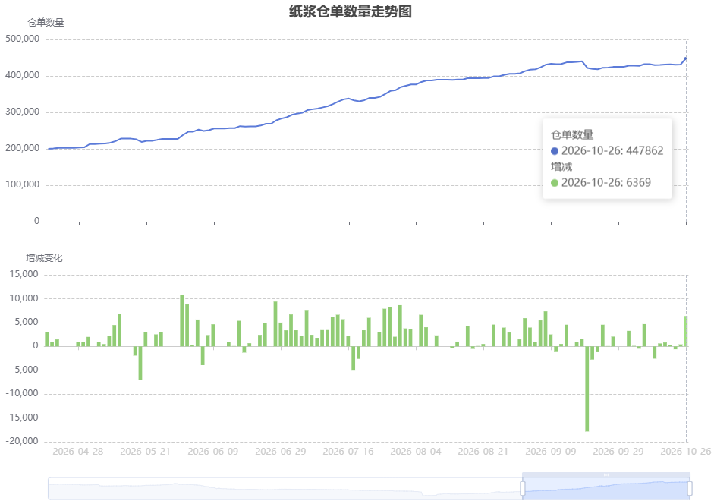This screenshot has height=501, width=714.
Task: Click the blue dot marker in the tooltip
Action: [555, 151]
